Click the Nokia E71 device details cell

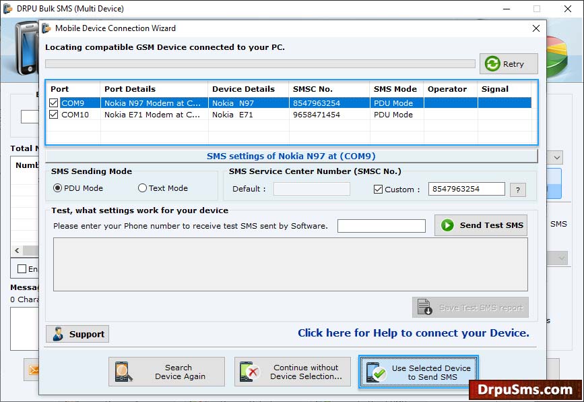249,115
